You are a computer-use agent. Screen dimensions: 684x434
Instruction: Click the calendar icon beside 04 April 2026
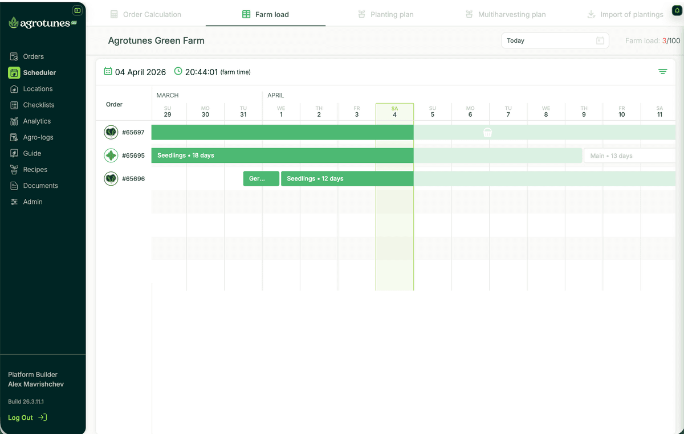[x=108, y=72]
